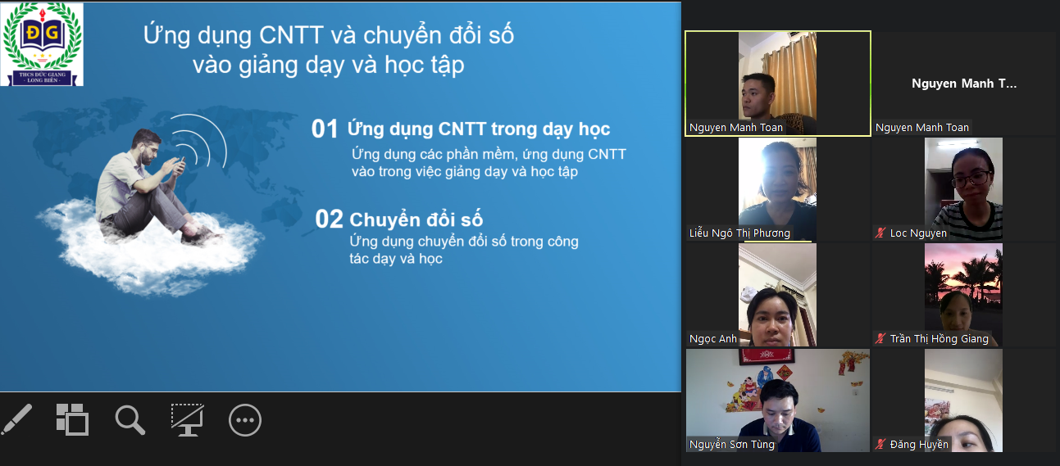The width and height of the screenshot is (1060, 466).
Task: Click muted microphone icon beside Loc Nguyen
Action: tap(881, 233)
